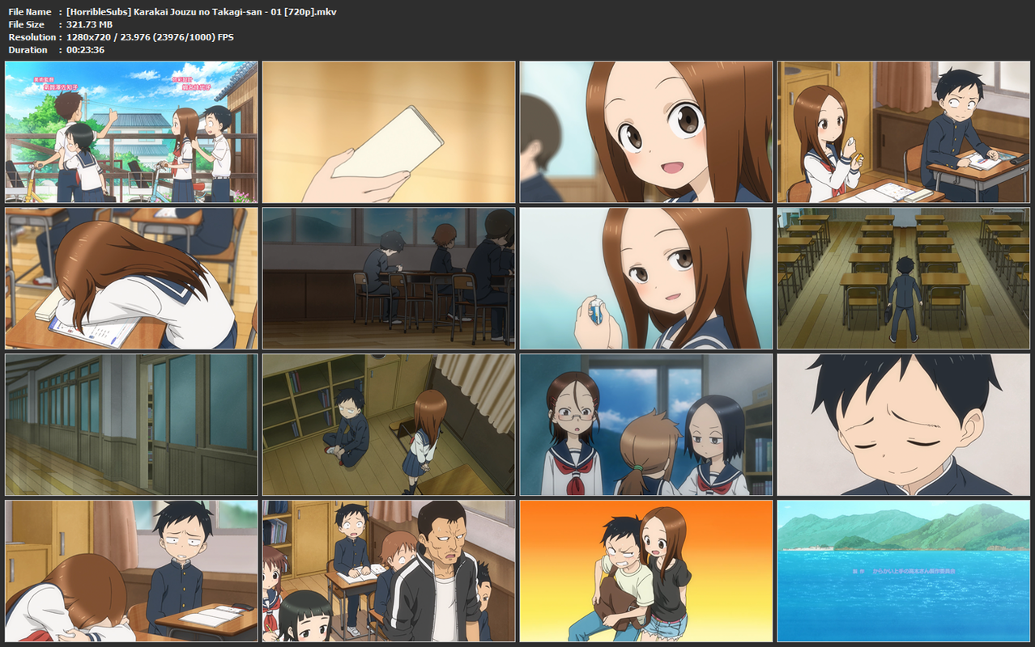Open thumbnail of students with bicycles outdoors
Image resolution: width=1035 pixels, height=647 pixels.
(131, 132)
